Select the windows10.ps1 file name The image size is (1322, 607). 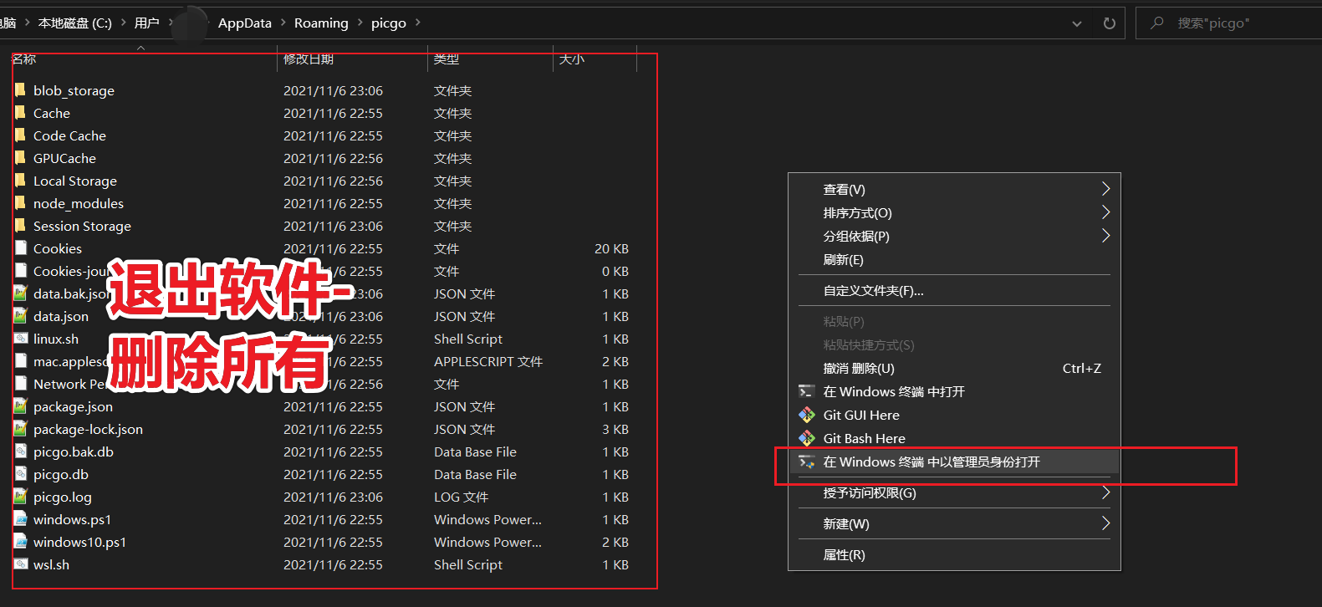tap(79, 542)
